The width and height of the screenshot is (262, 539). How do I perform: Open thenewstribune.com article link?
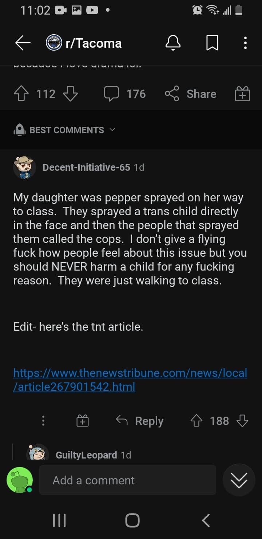coord(130,379)
